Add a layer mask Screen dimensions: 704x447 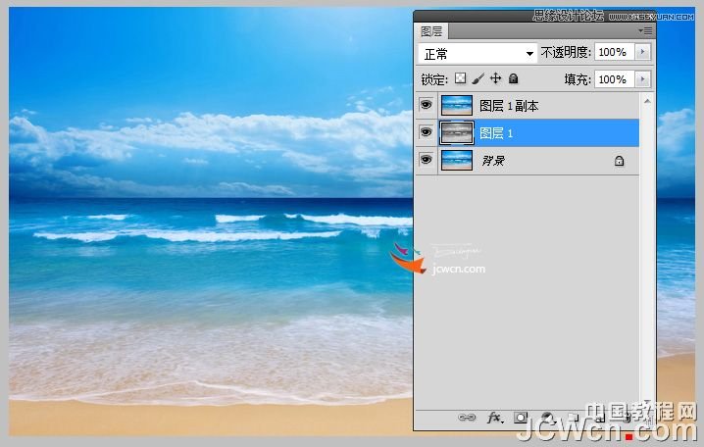click(x=521, y=418)
